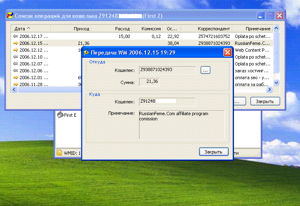
Task: Click the outgoing arrow icon for 2006.12.17
Action: point(16,36)
